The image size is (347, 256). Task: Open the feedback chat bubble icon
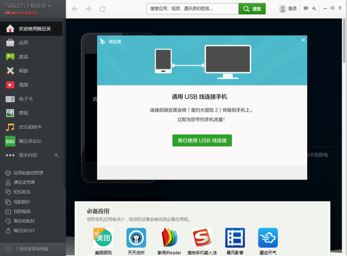point(306,8)
